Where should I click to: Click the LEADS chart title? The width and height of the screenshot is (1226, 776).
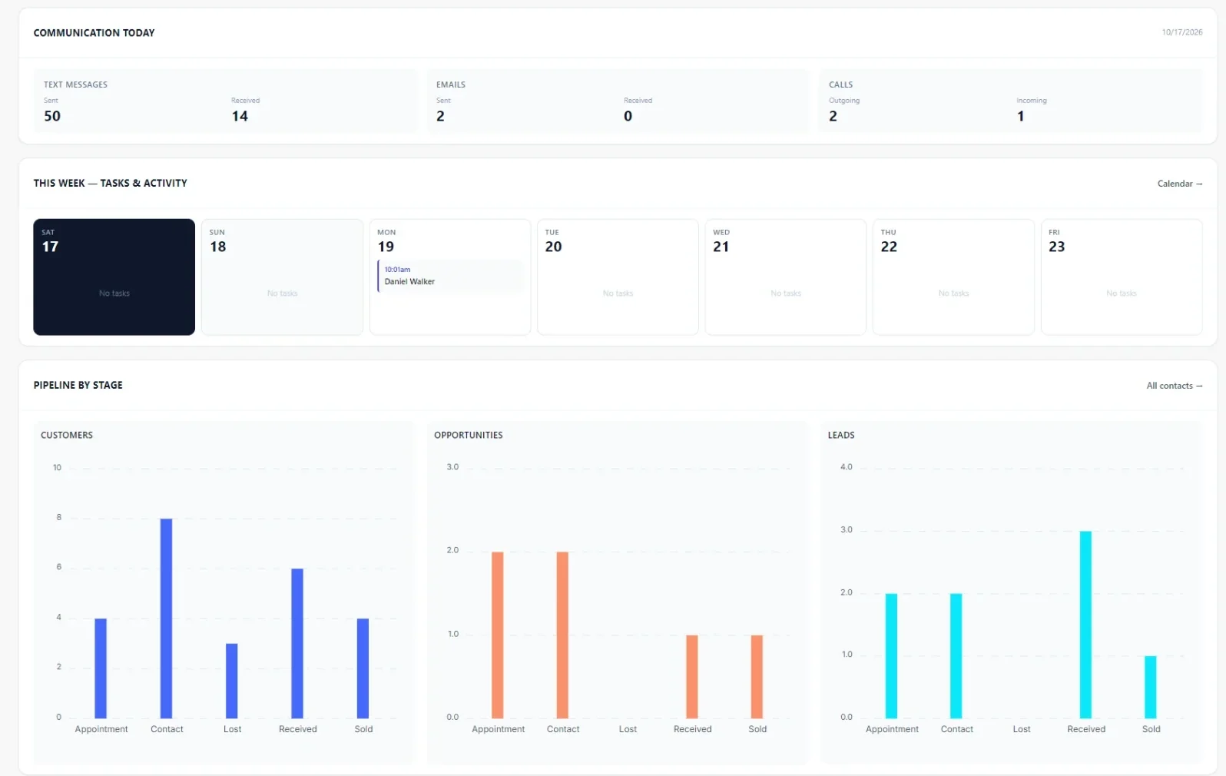point(841,435)
